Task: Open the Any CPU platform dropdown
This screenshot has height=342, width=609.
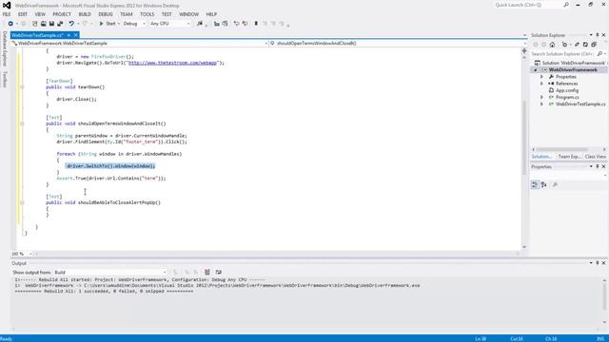Action: click(x=169, y=24)
